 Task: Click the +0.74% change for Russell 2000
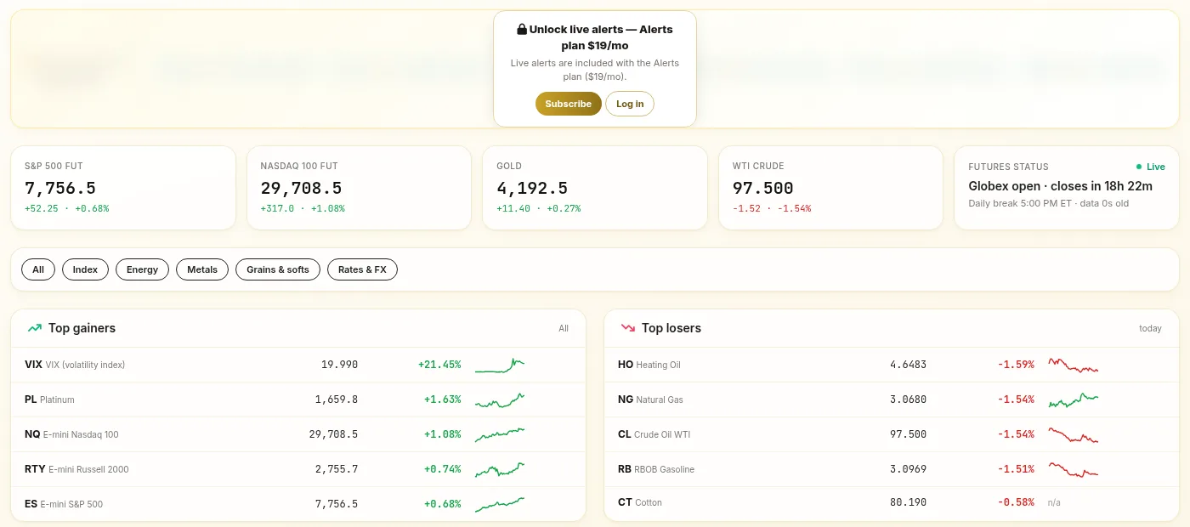[443, 469]
